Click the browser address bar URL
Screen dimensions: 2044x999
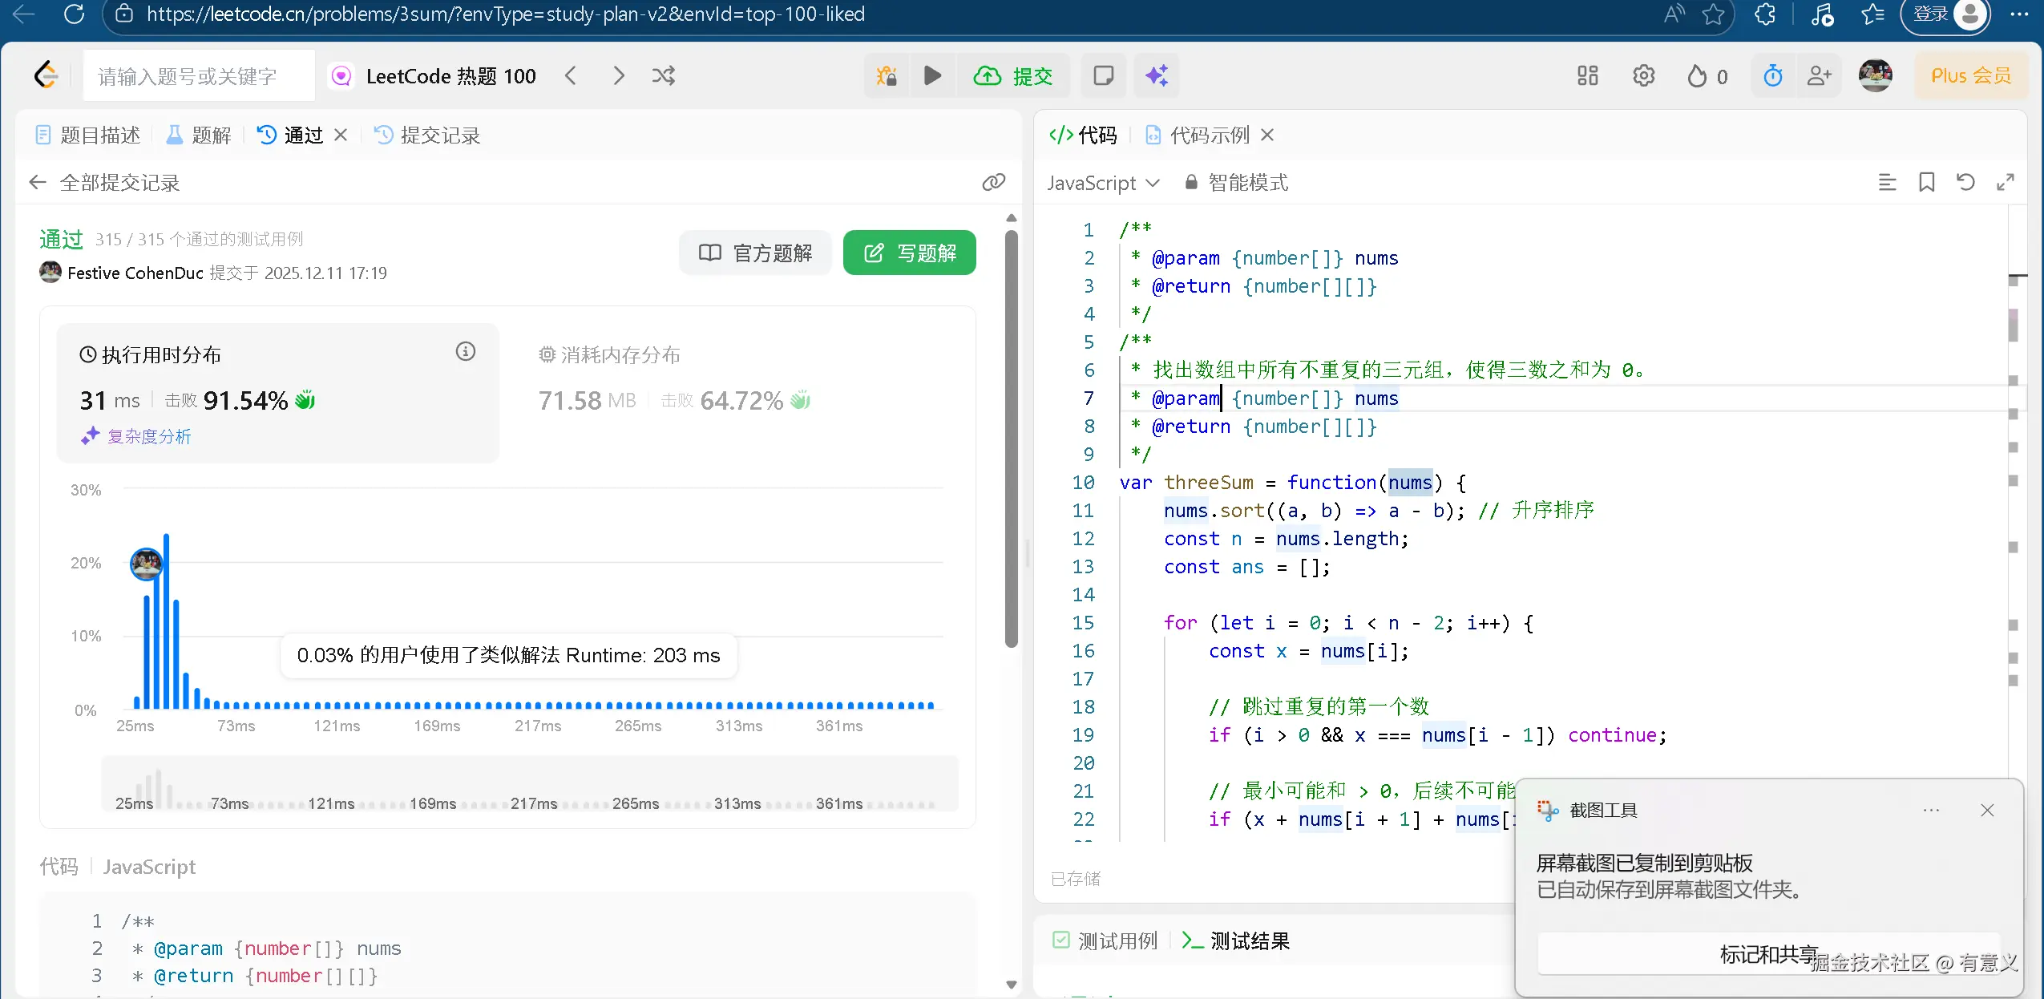[x=505, y=14]
